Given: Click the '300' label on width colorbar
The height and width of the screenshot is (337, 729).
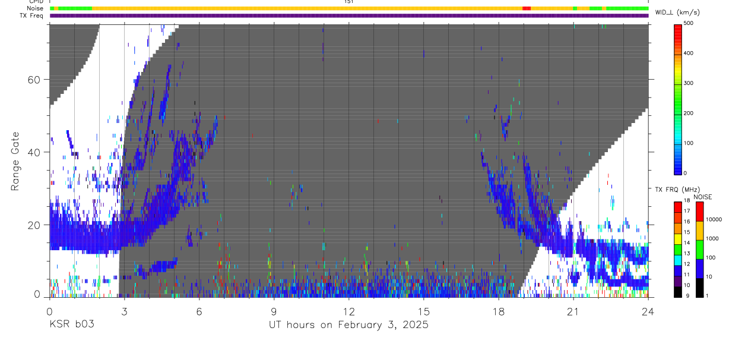Looking at the screenshot, I should pos(689,83).
